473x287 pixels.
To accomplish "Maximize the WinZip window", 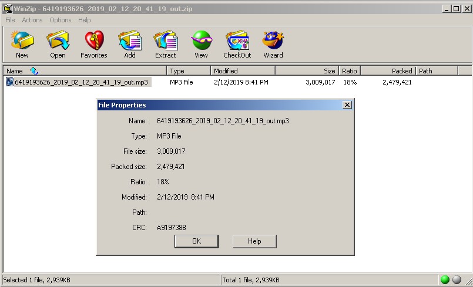I will 457,8.
